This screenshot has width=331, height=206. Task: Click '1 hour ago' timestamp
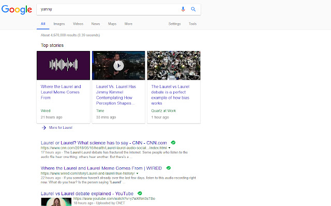point(160,117)
